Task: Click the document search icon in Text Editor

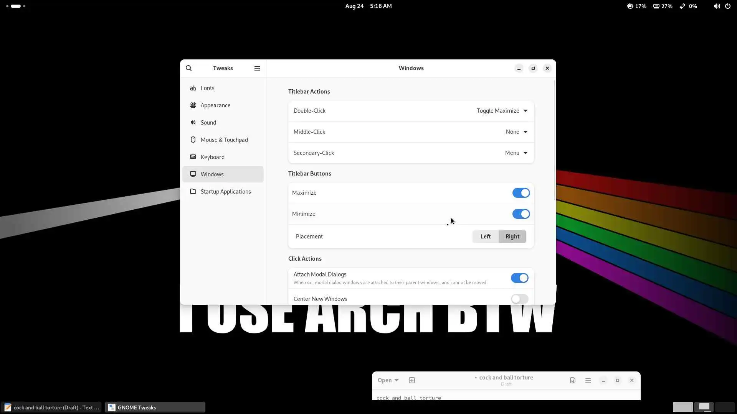Action: (572, 380)
